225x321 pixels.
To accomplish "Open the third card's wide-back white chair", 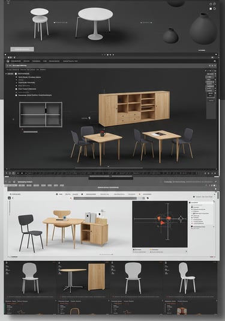I will coord(133,278).
